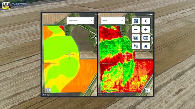Open the Yield layer dropdown
Image resolution: width=195 pixels, height=109 pixels.
point(113,20)
